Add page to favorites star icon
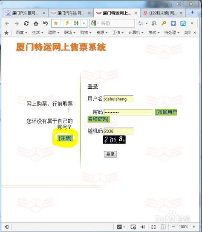The width and height of the screenshot is (202, 232). [x=56, y=23]
